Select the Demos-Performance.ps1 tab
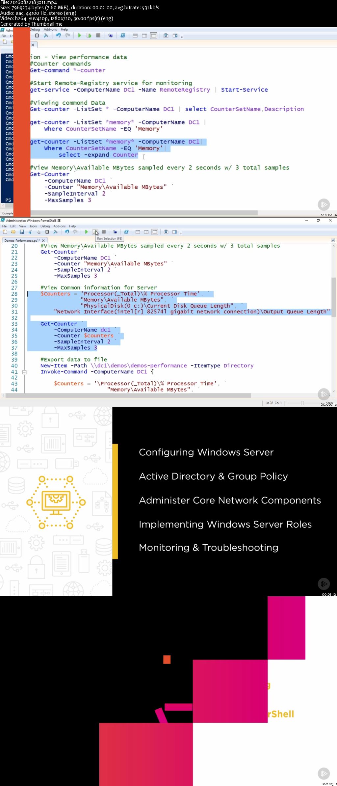This screenshot has width=337, height=786. pyautogui.click(x=22, y=240)
